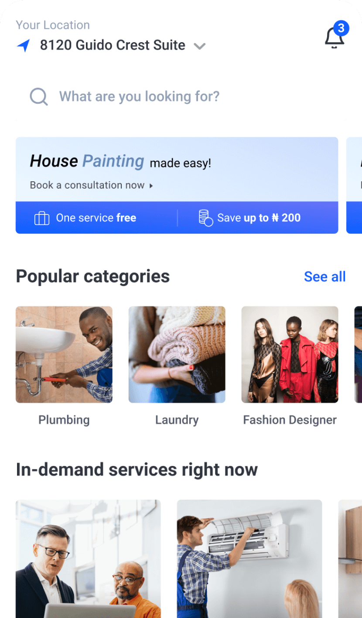362x618 pixels.
Task: Select the 8120 Guido Crest Suite address
Action: click(x=113, y=45)
